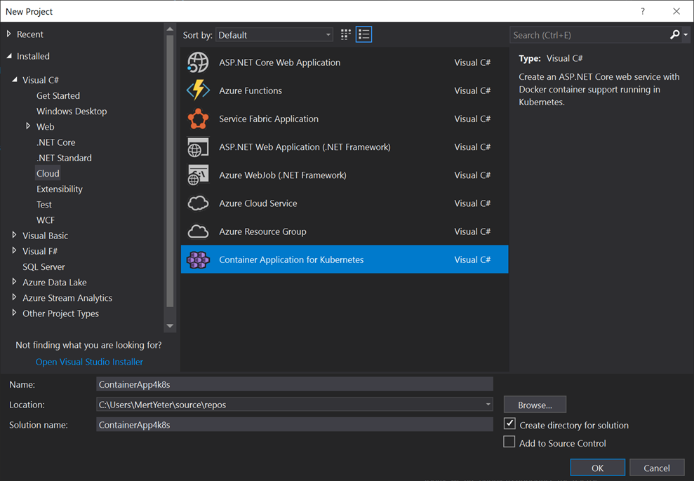Select Azure Resource Group template name
694x481 pixels.
262,231
